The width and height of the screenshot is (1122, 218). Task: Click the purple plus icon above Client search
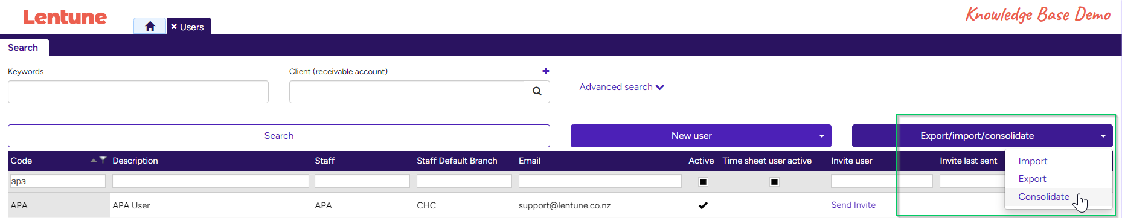tap(546, 71)
